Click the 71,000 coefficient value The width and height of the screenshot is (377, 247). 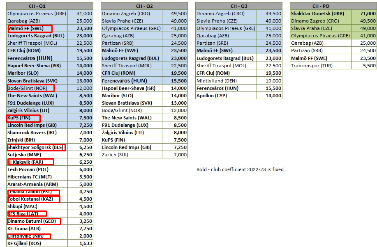click(364, 14)
